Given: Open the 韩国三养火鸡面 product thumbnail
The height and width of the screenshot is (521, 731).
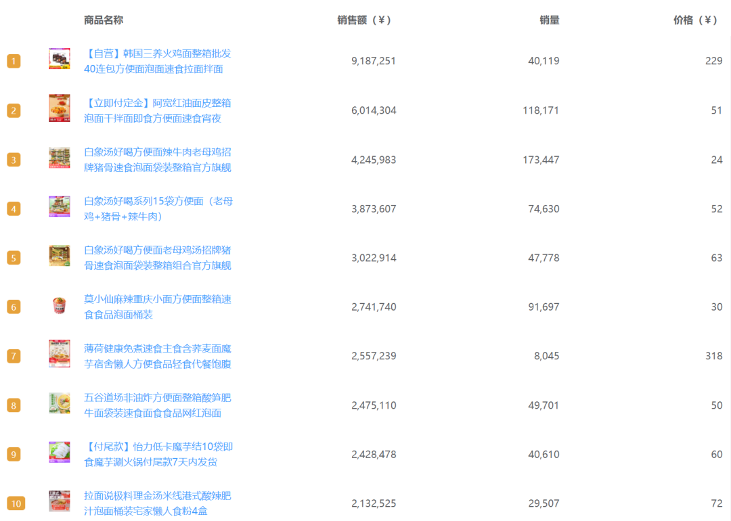Looking at the screenshot, I should point(60,60).
